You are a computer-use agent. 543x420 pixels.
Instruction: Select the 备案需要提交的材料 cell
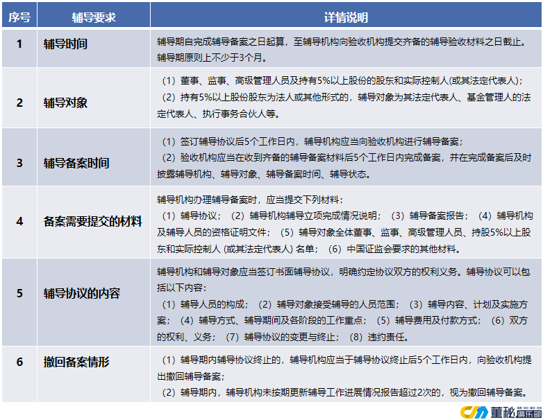pos(94,222)
